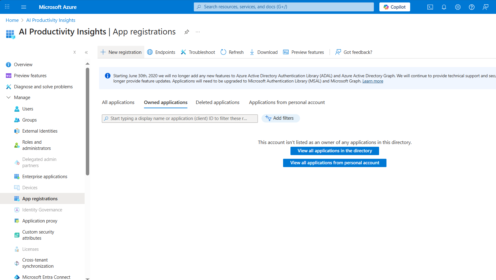The image size is (496, 280).
Task: Open AI Productivity Insights breadcrumb
Action: click(x=51, y=20)
